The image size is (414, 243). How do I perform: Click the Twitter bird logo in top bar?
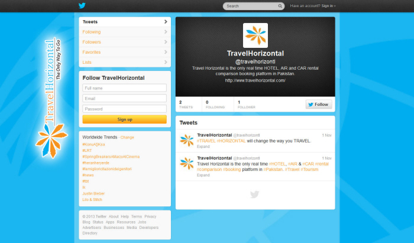[82, 5]
